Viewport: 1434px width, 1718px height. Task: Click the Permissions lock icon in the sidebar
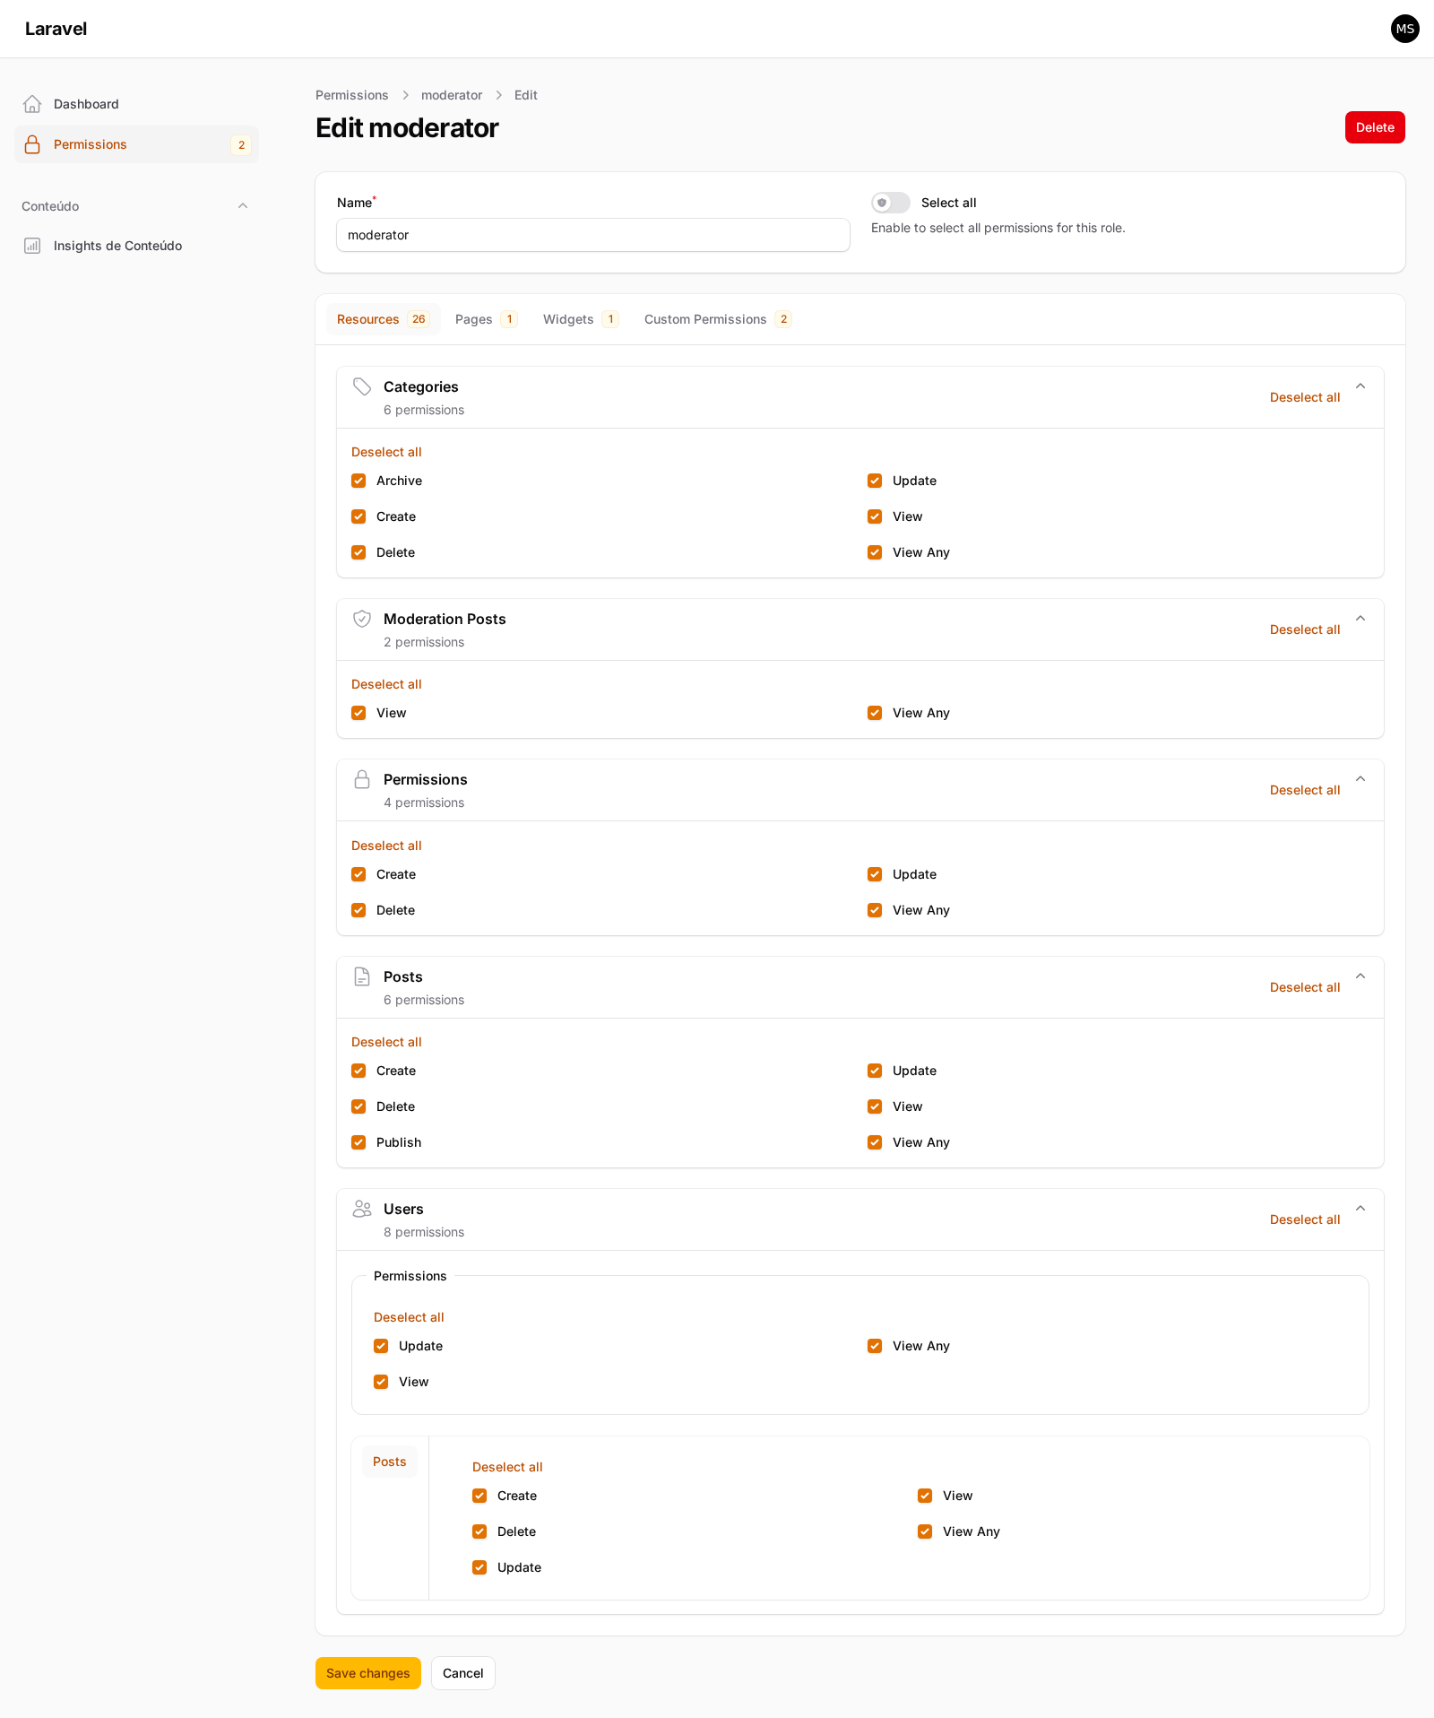tap(32, 144)
